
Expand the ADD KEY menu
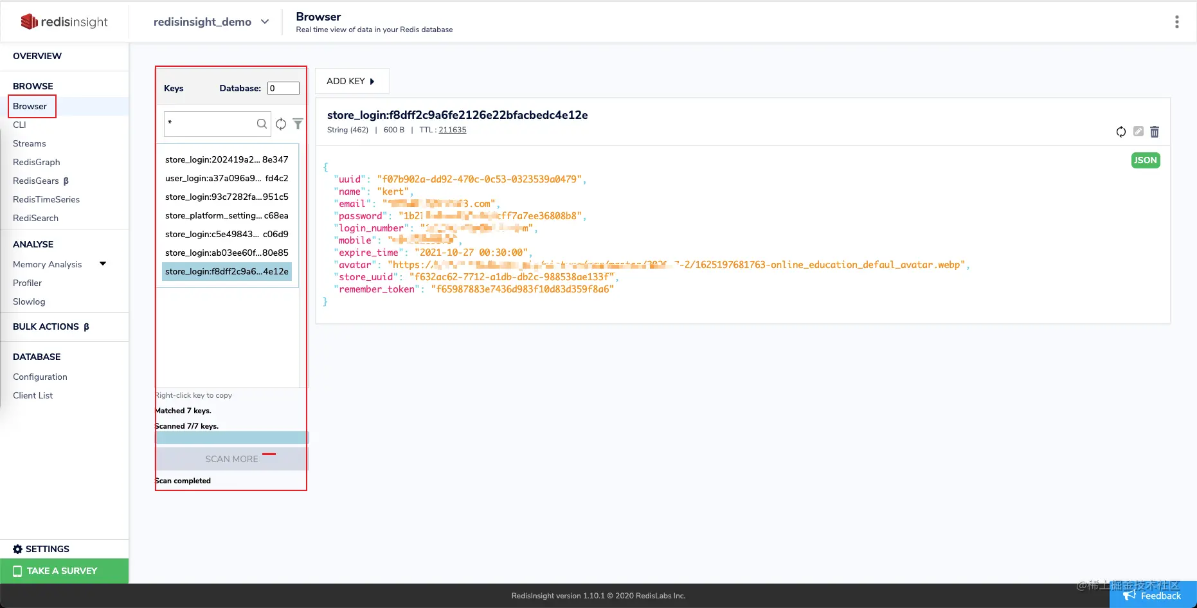[352, 81]
